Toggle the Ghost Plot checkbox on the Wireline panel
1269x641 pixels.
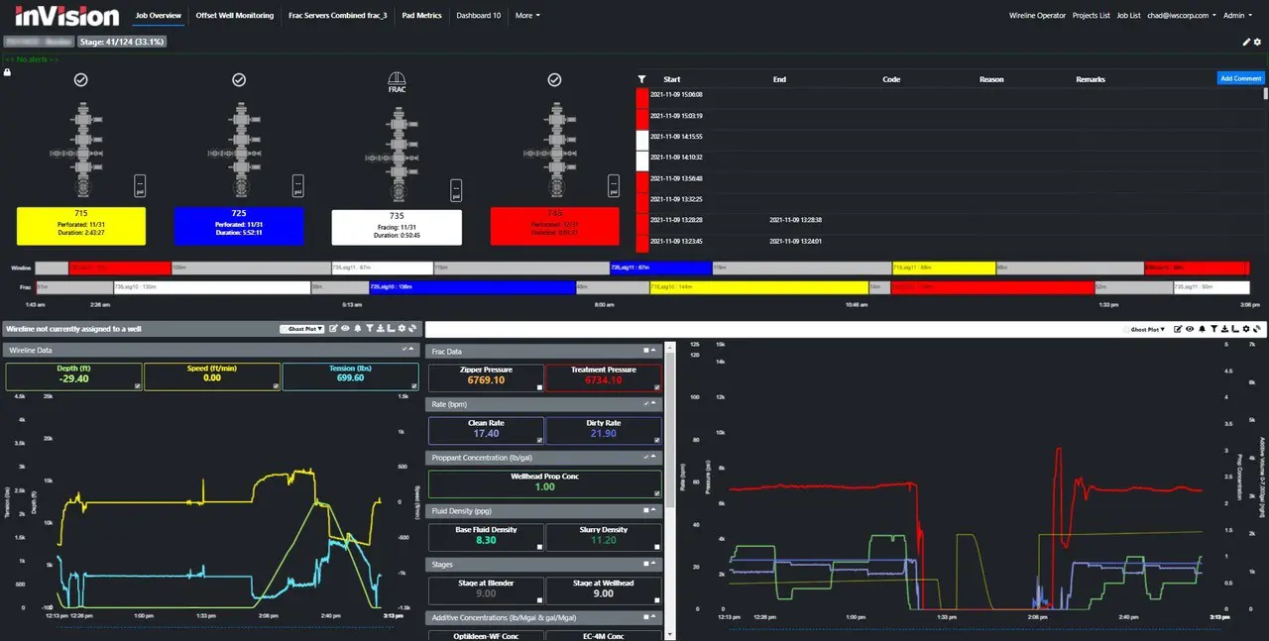[284, 328]
